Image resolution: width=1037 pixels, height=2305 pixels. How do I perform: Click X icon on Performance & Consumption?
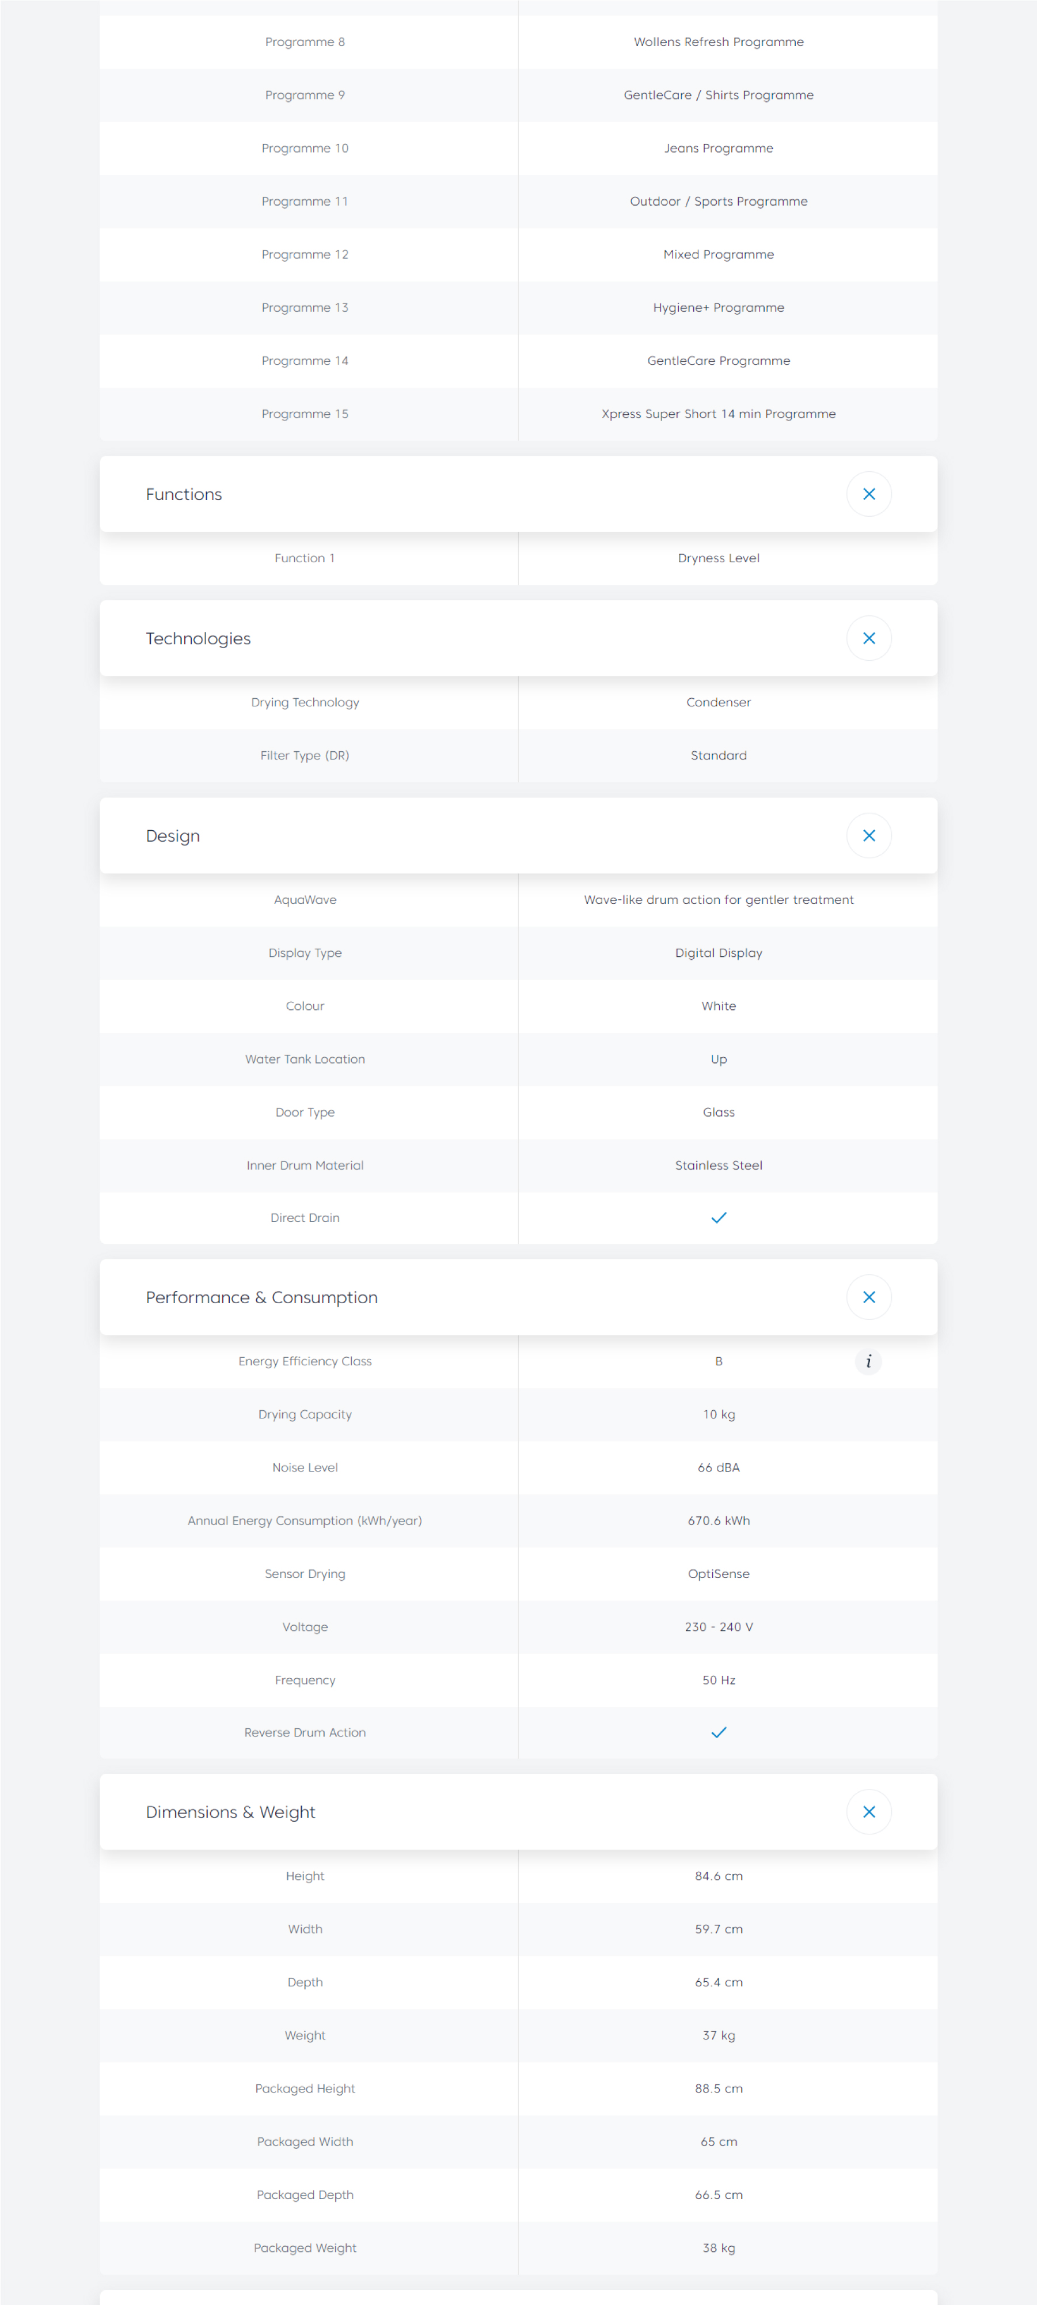click(x=868, y=1297)
